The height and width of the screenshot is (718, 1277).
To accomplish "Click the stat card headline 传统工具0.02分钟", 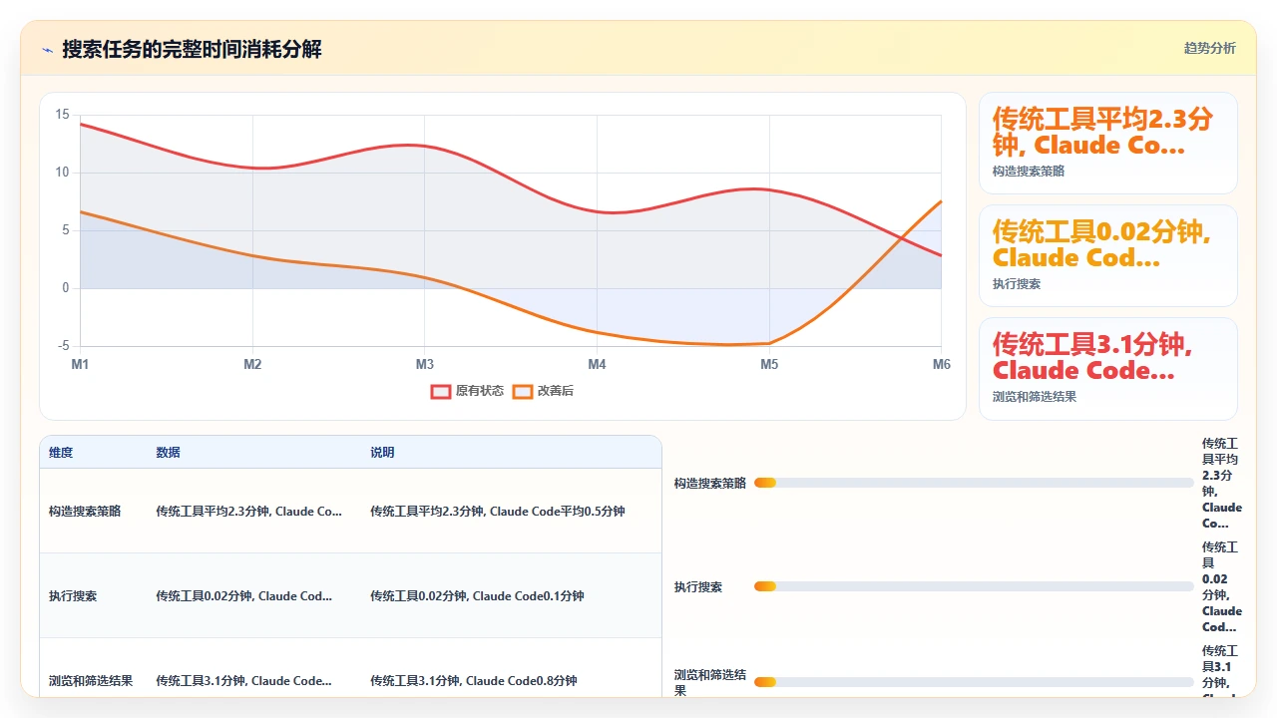I will [x=1101, y=244].
